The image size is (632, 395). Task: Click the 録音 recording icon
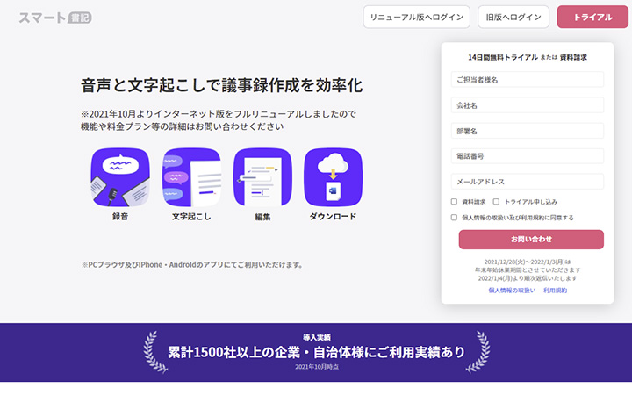[120, 177]
